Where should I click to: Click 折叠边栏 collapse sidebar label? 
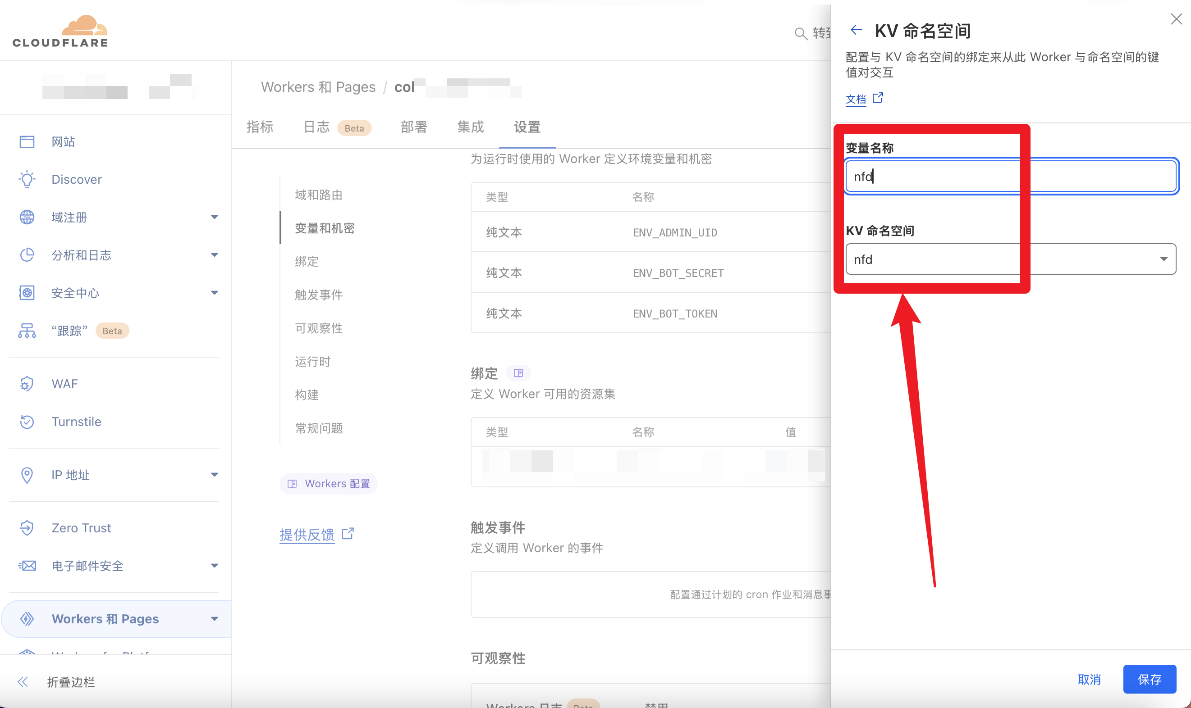pos(71,682)
